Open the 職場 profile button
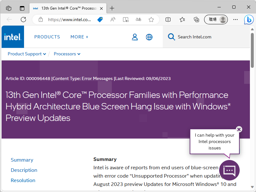This screenshot has width=256, height=192. coord(216,20)
